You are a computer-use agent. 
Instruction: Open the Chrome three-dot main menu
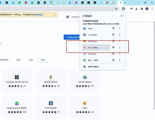tap(152, 9)
